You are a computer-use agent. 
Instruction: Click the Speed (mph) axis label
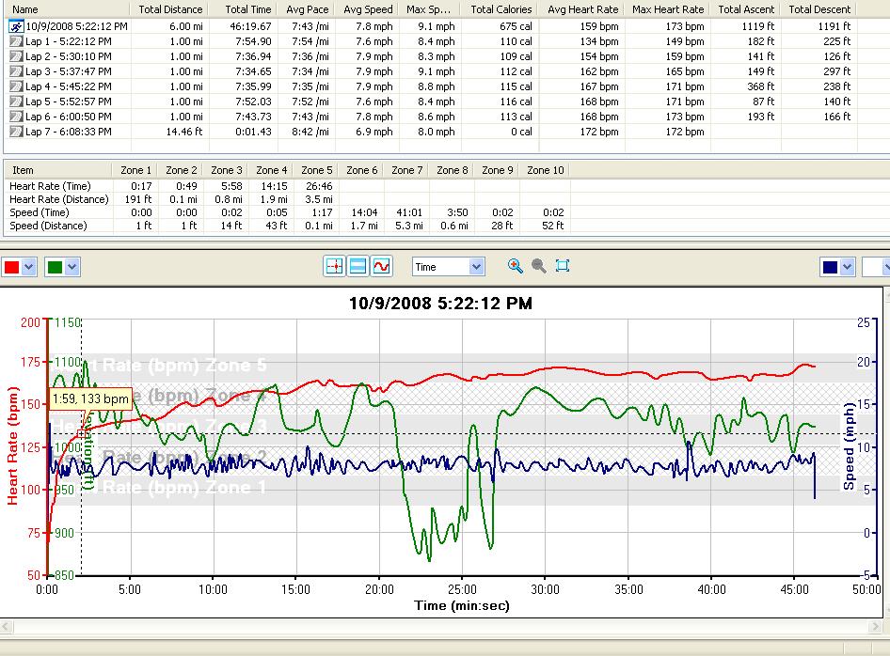click(x=850, y=445)
